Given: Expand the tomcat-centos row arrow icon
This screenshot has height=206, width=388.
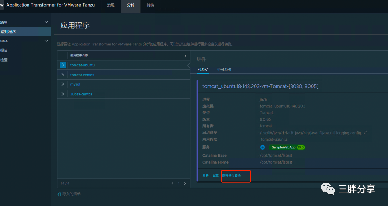Looking at the screenshot, I should coord(63,75).
